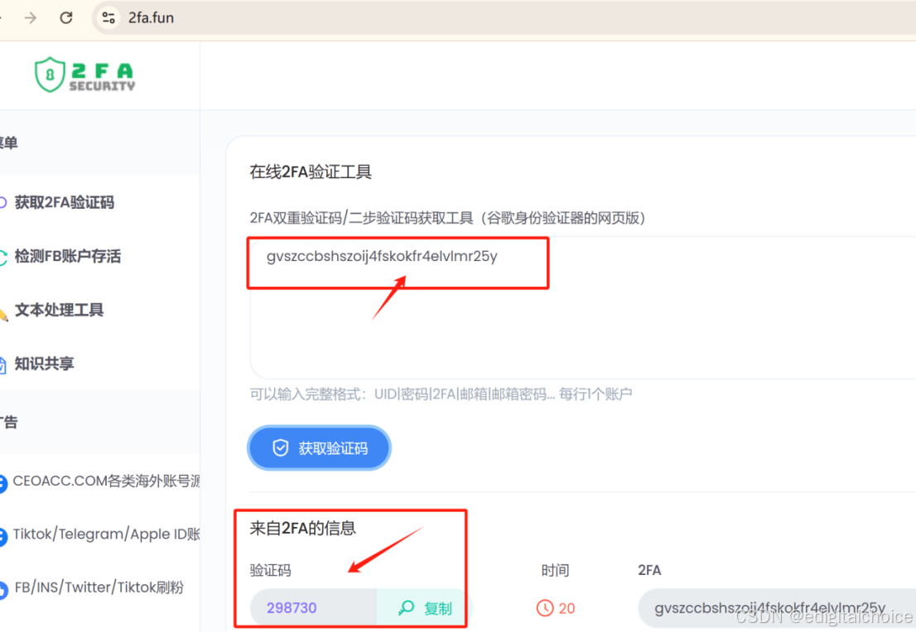Image resolution: width=916 pixels, height=633 pixels.
Task: Click the magnifier icon inside 复制 button
Action: 405,607
